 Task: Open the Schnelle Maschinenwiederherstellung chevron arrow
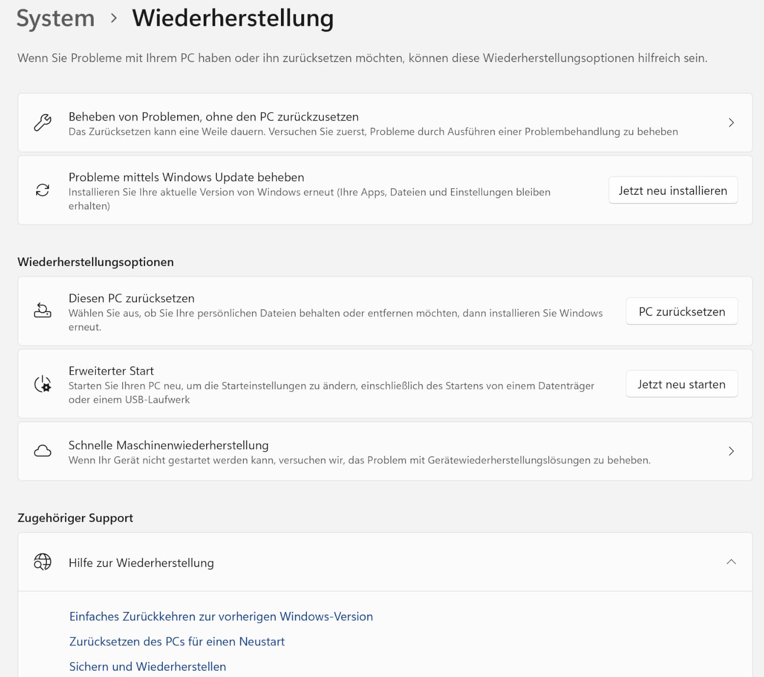click(x=731, y=451)
